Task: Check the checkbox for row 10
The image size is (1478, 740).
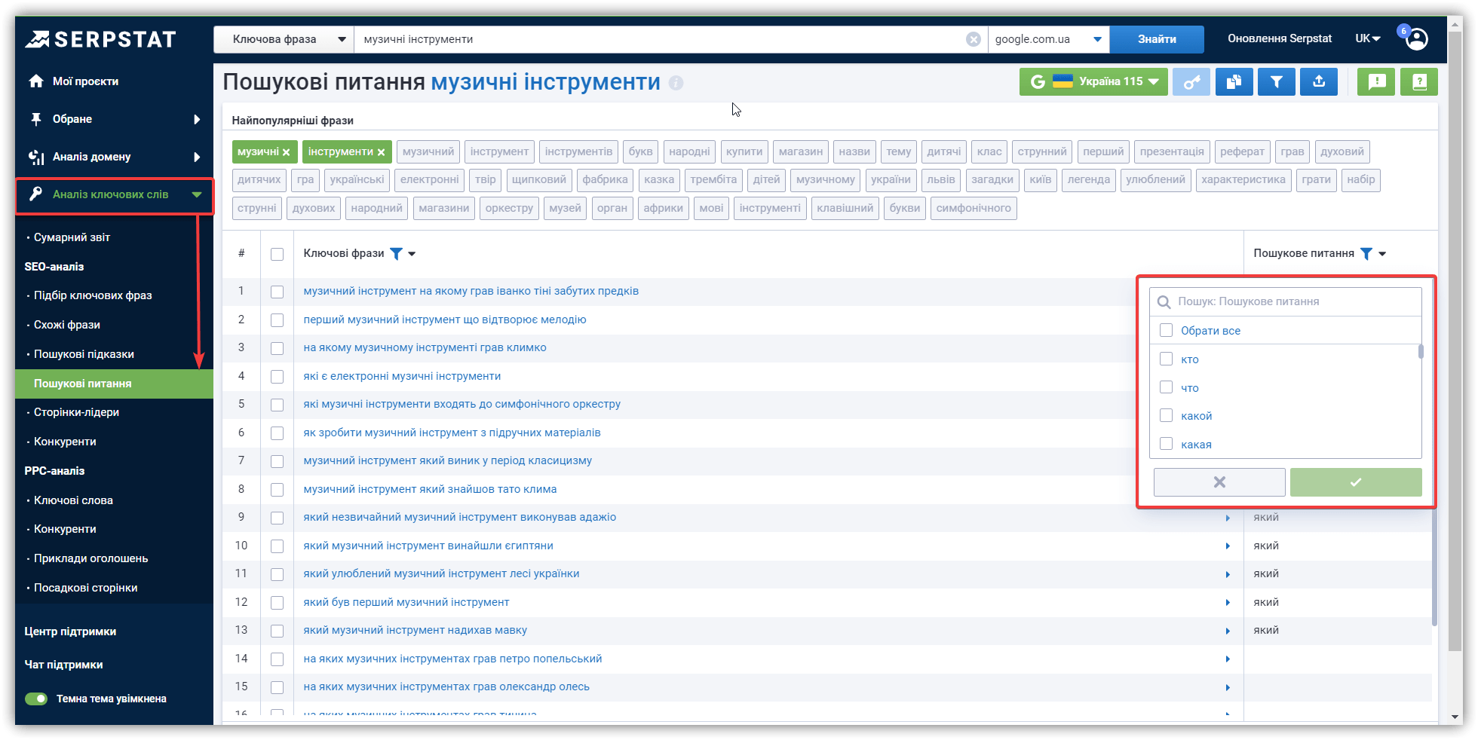Action: pos(277,546)
